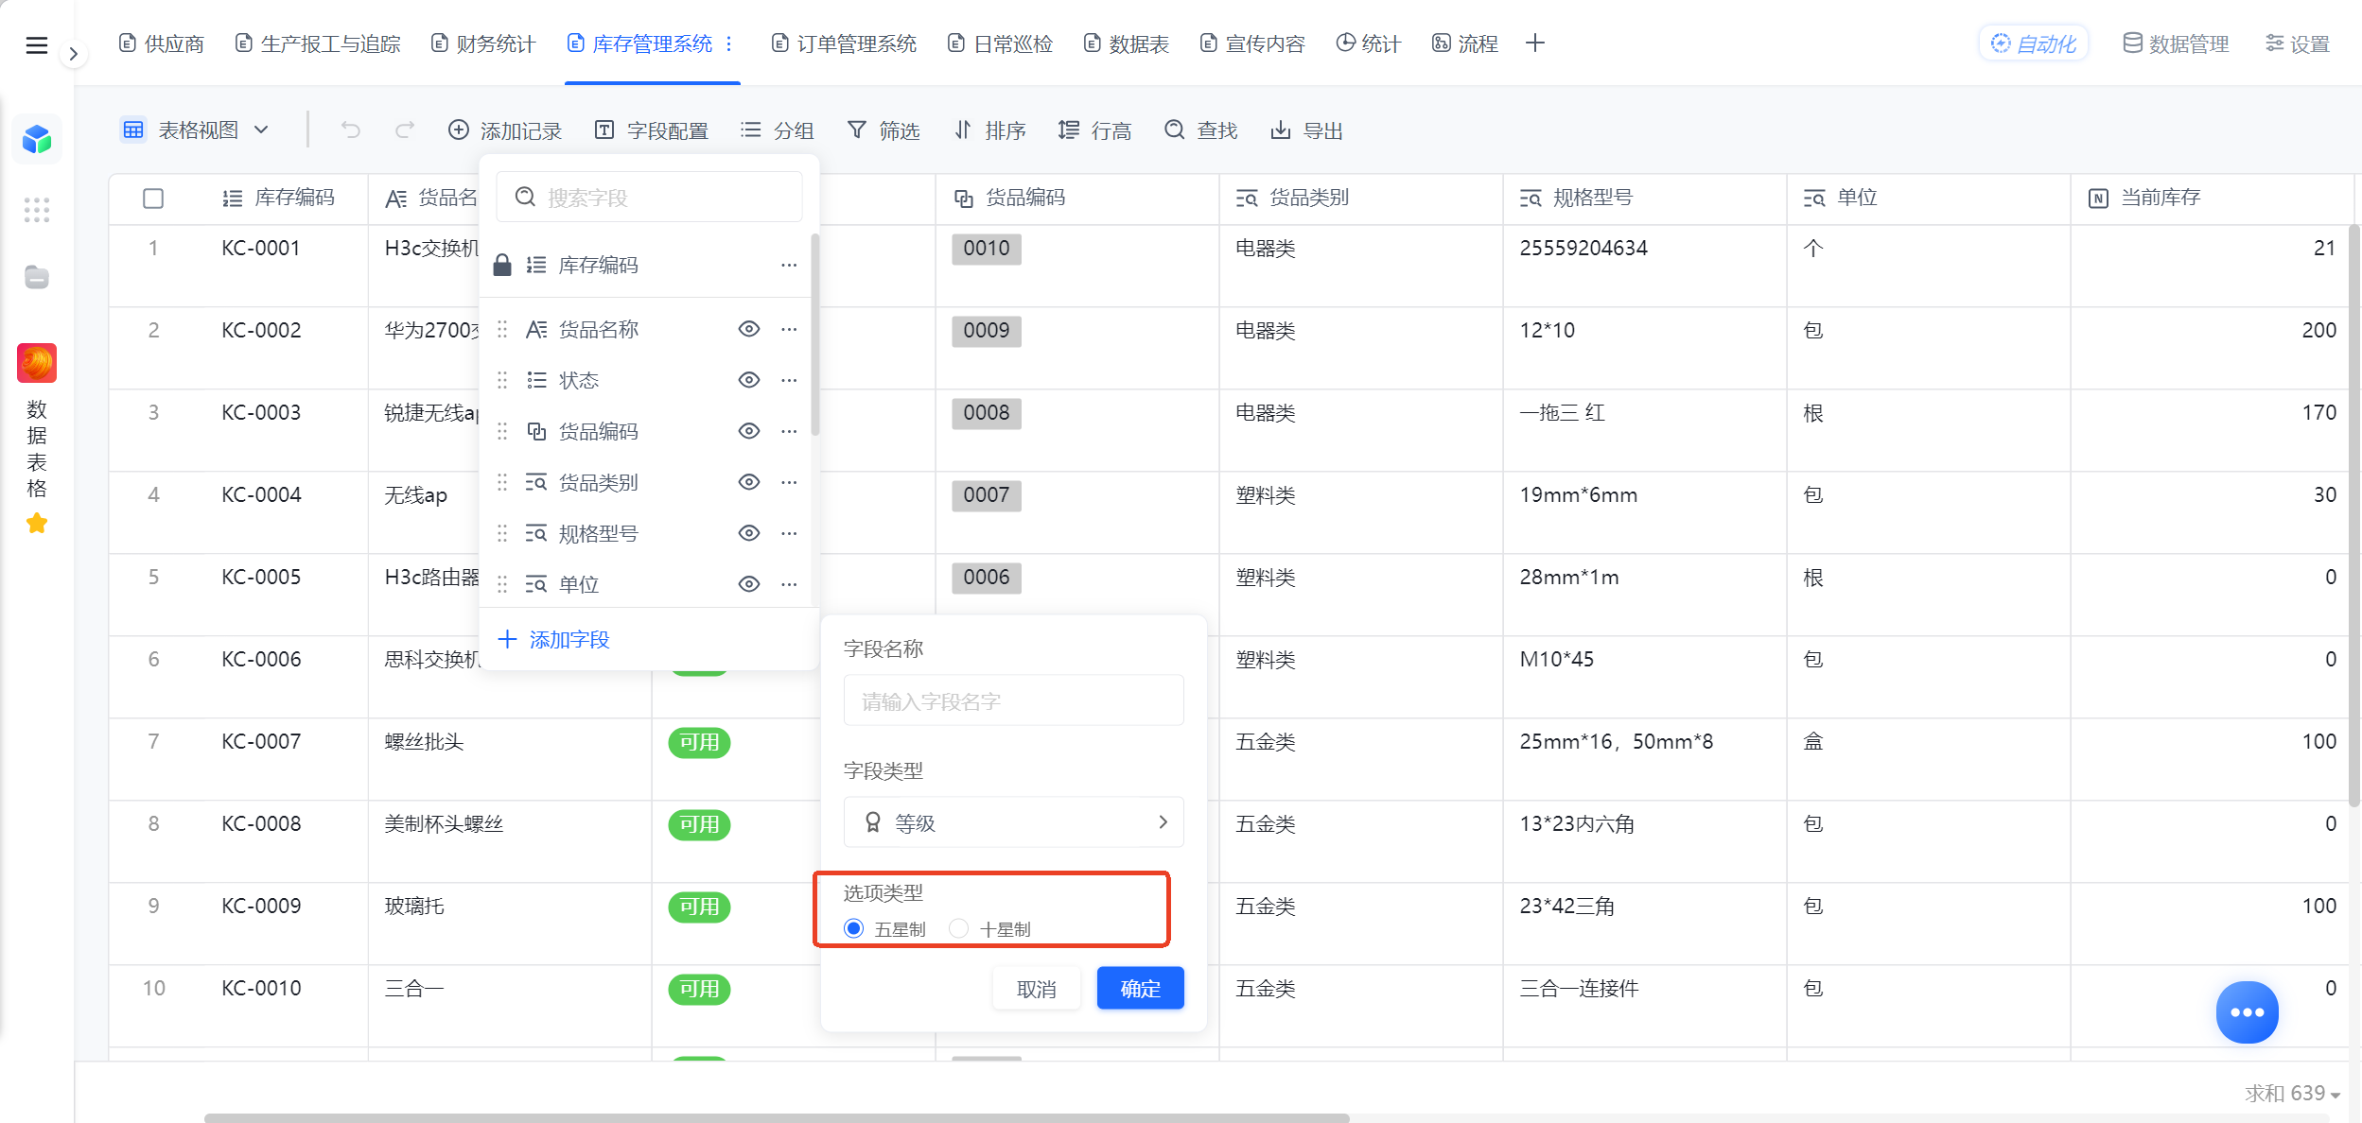Click the undo arrow icon
Screen dimensions: 2362x1123
(x=351, y=130)
